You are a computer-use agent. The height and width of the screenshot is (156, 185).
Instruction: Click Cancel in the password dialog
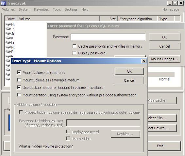(x=165, y=46)
